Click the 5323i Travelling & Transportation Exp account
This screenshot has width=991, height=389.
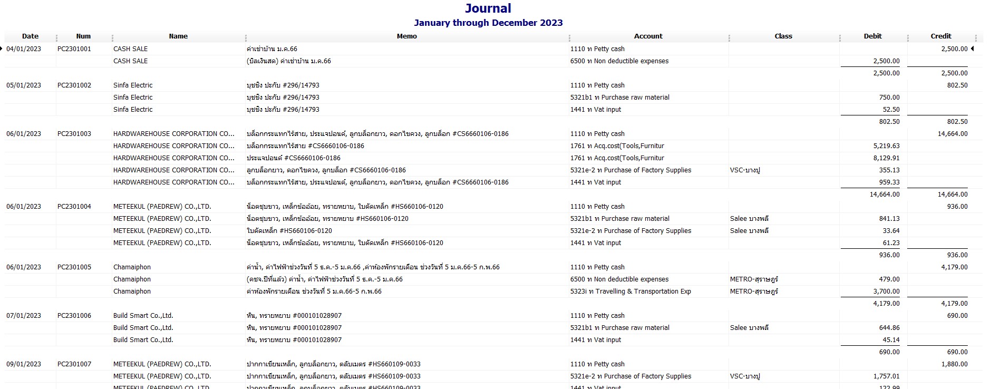click(x=630, y=291)
